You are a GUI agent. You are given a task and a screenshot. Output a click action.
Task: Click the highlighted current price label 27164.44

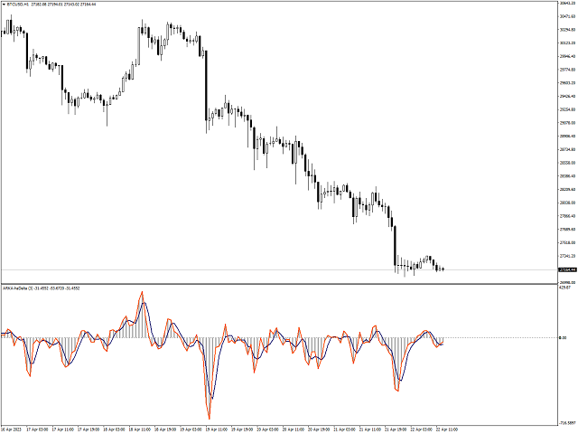(x=568, y=269)
